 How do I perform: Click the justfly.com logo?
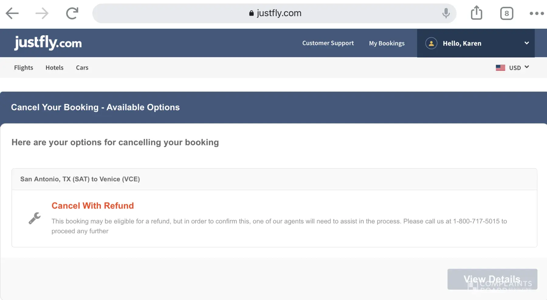click(x=48, y=43)
